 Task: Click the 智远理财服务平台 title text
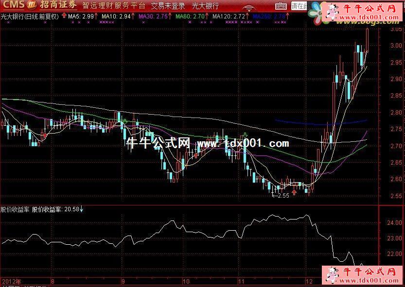[114, 6]
